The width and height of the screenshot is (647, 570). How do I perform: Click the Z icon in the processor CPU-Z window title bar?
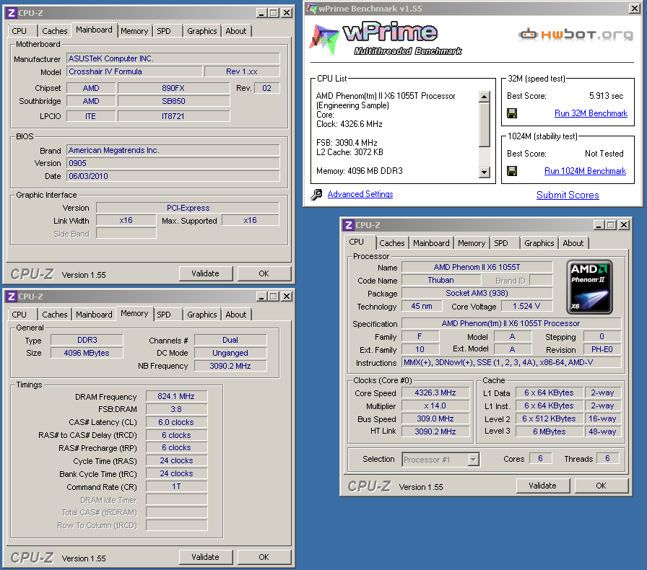click(x=349, y=225)
